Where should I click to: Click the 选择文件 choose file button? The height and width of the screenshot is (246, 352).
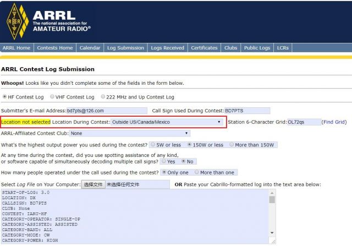click(x=93, y=184)
